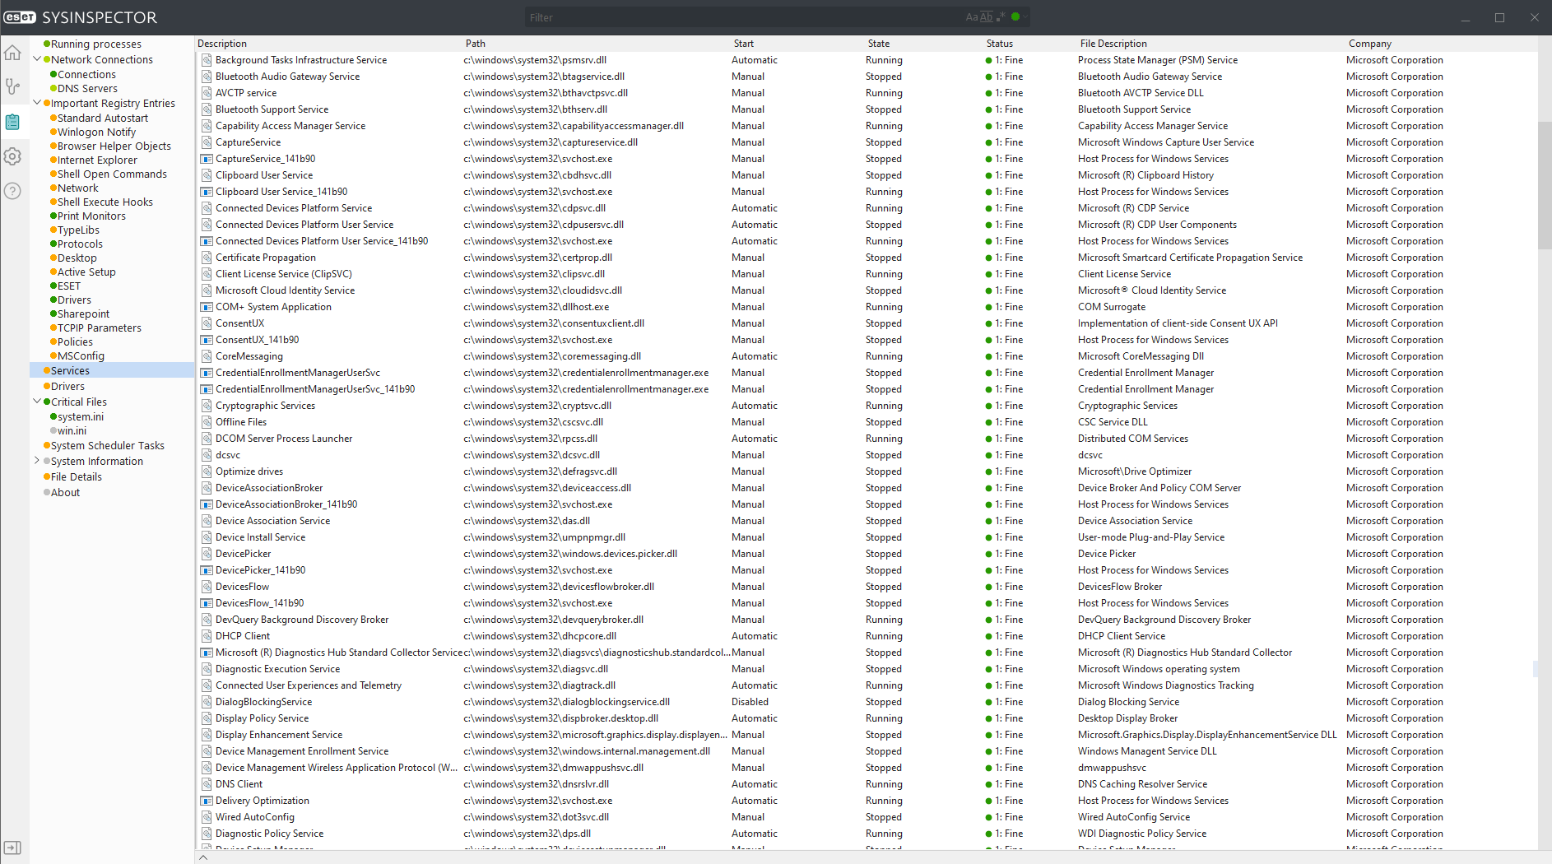Sort by the Company column header
The image size is (1552, 864).
(1370, 44)
